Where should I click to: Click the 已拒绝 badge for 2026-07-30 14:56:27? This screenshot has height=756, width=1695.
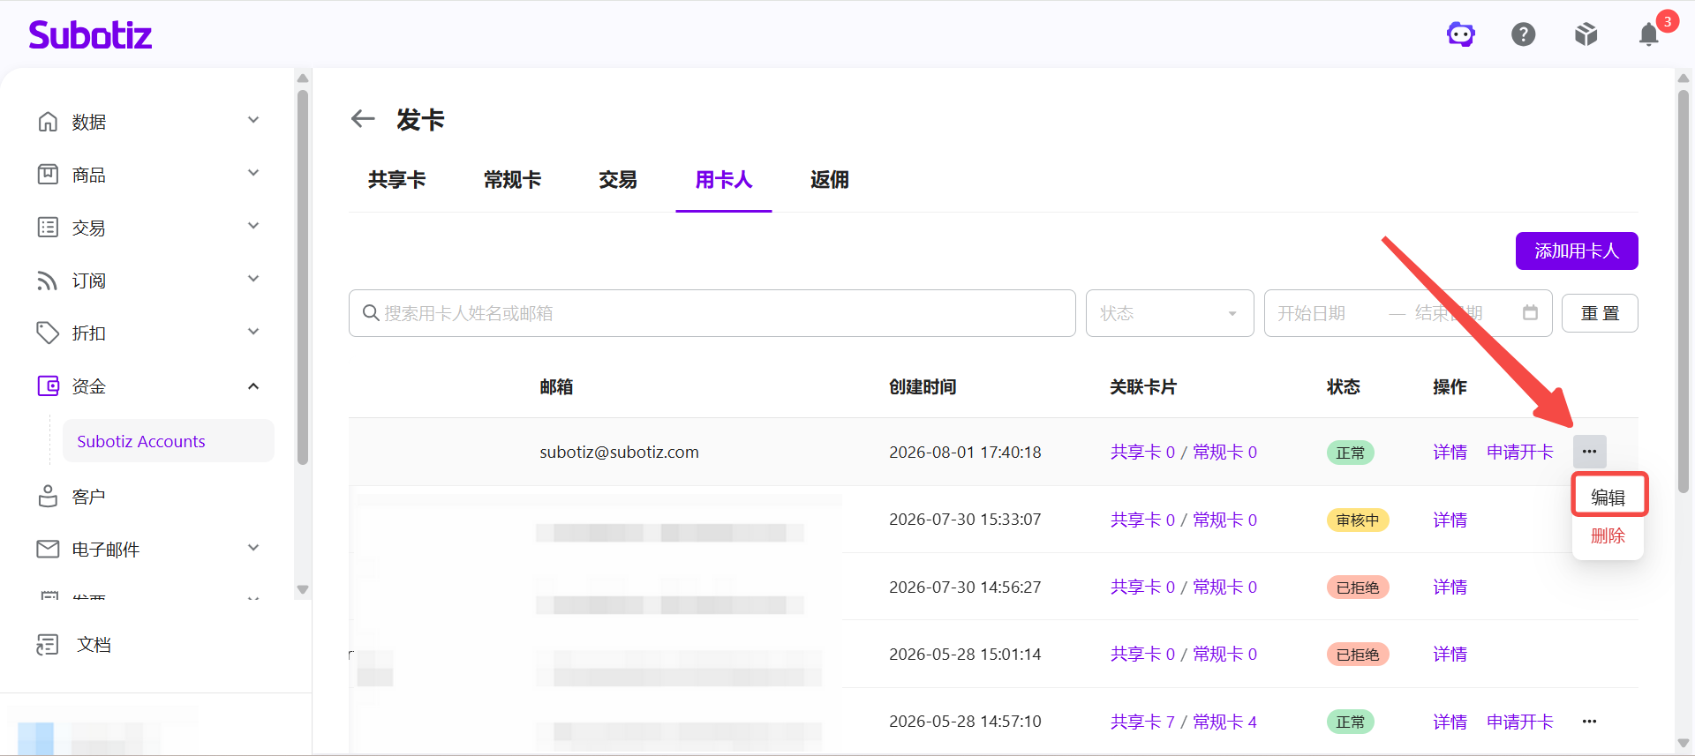(x=1358, y=587)
